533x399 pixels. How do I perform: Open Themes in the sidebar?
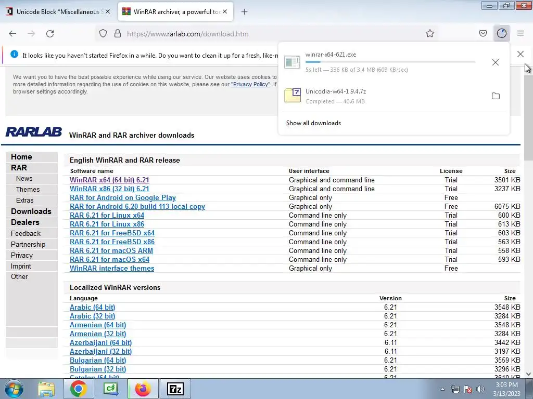[28, 189]
